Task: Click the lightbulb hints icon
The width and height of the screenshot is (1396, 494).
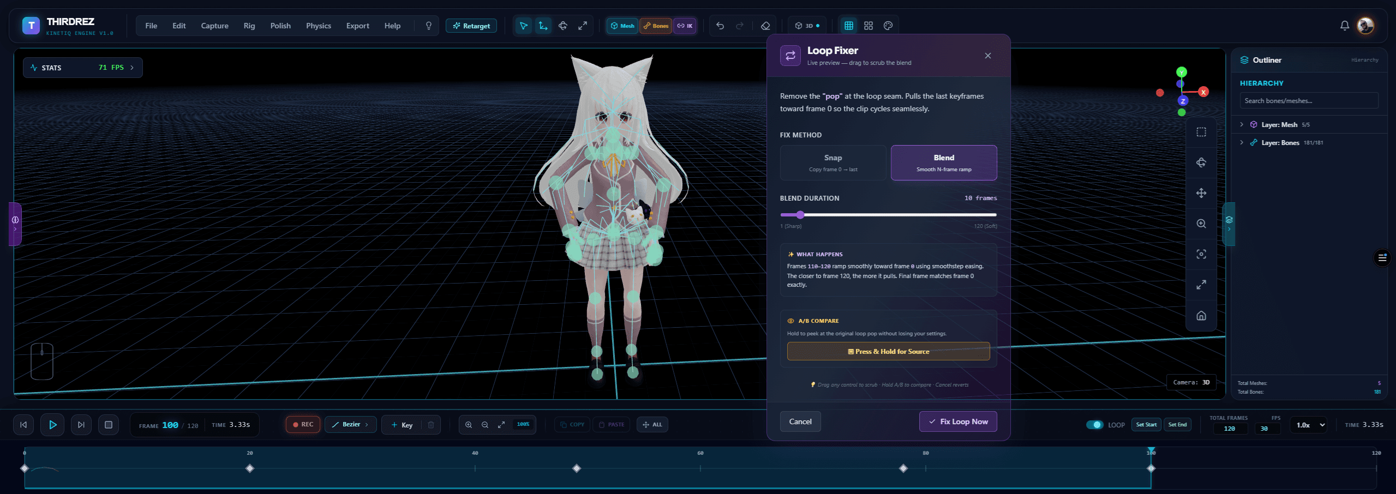Action: click(429, 26)
